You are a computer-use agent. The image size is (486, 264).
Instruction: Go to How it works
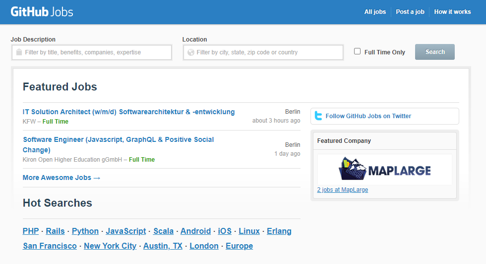coord(452,12)
